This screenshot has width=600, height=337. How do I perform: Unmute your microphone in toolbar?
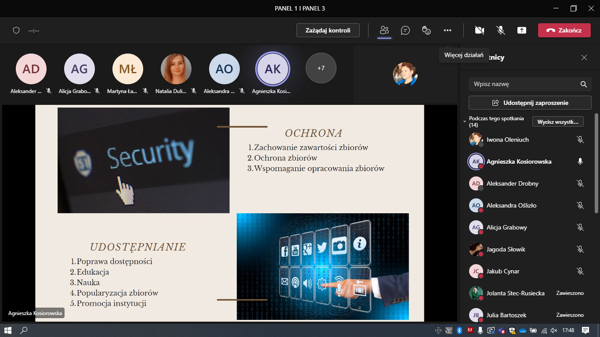point(500,30)
